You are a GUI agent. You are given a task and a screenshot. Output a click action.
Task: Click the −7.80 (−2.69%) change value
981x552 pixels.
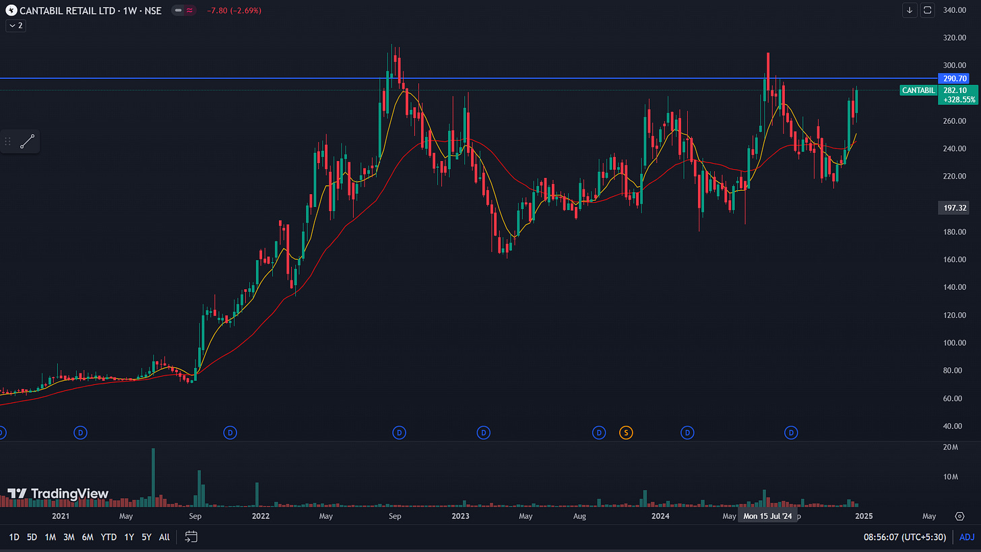coord(234,11)
